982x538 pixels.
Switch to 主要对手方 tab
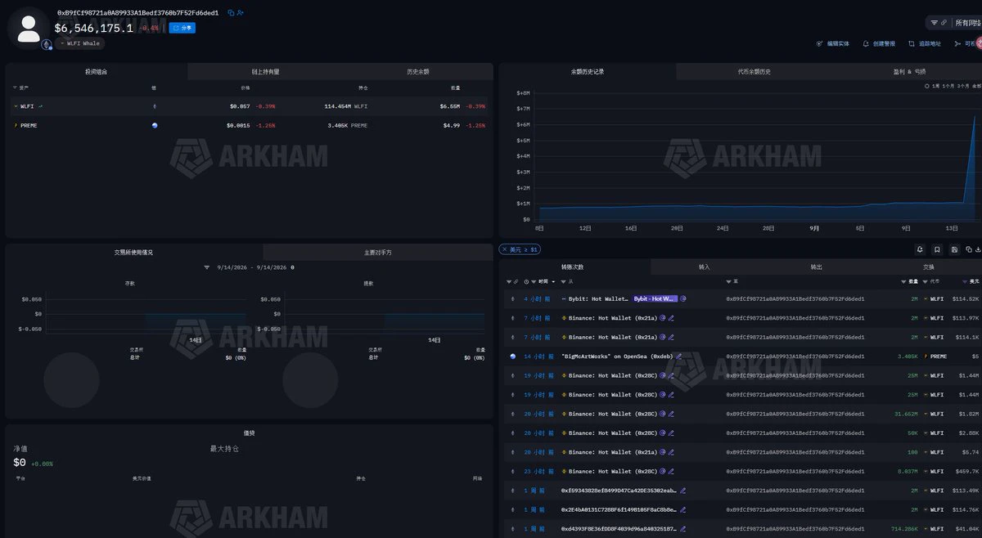[377, 253]
